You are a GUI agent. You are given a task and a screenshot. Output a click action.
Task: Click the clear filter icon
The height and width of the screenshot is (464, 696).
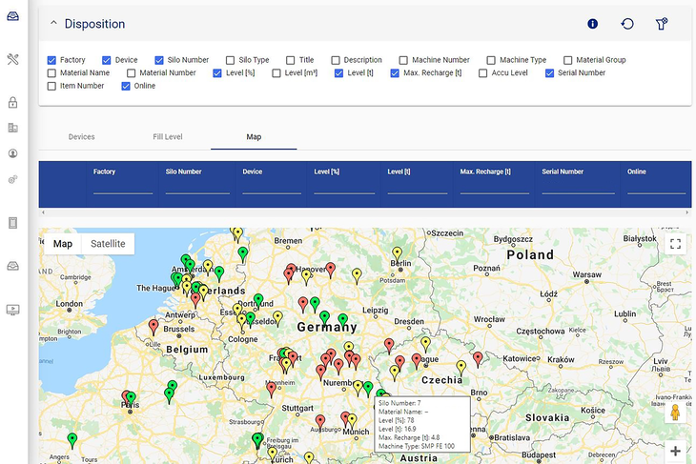[662, 24]
